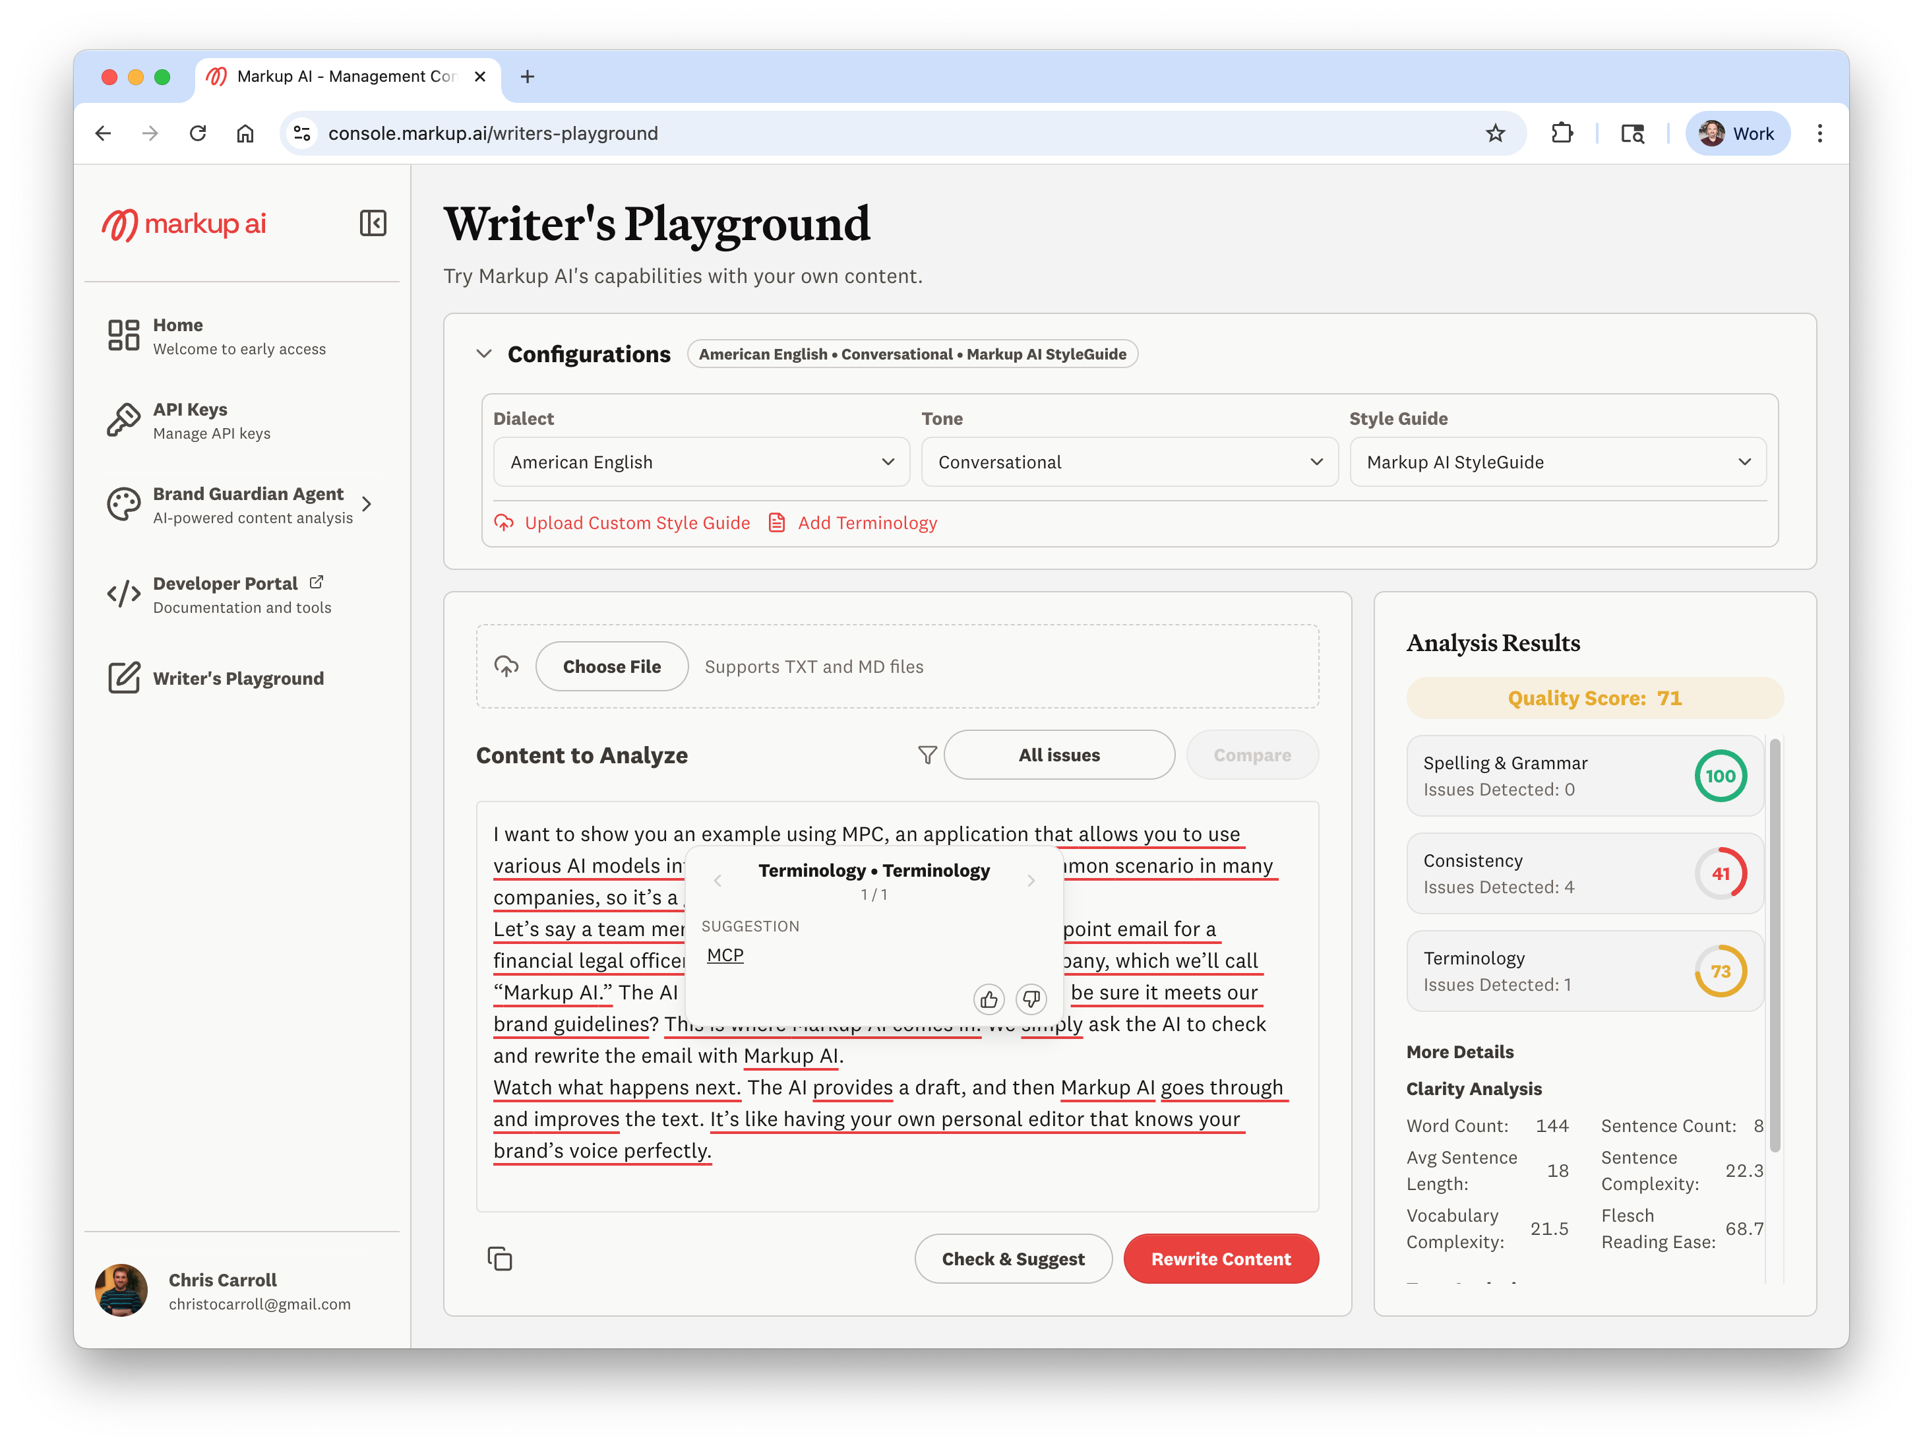Select the Home item in the sidebar

123,334
